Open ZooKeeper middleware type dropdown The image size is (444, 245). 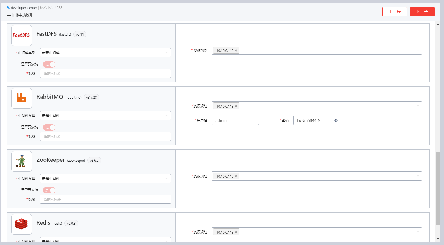coord(105,179)
